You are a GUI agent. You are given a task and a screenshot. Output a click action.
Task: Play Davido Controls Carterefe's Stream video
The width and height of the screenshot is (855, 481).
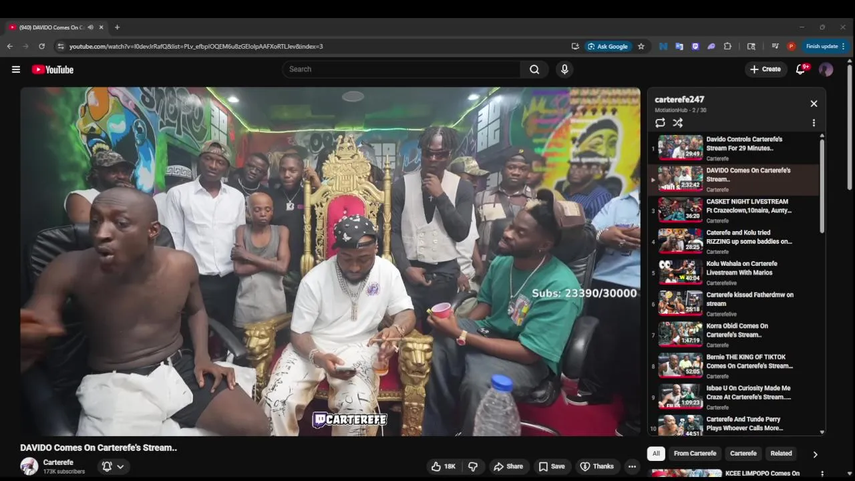point(733,148)
